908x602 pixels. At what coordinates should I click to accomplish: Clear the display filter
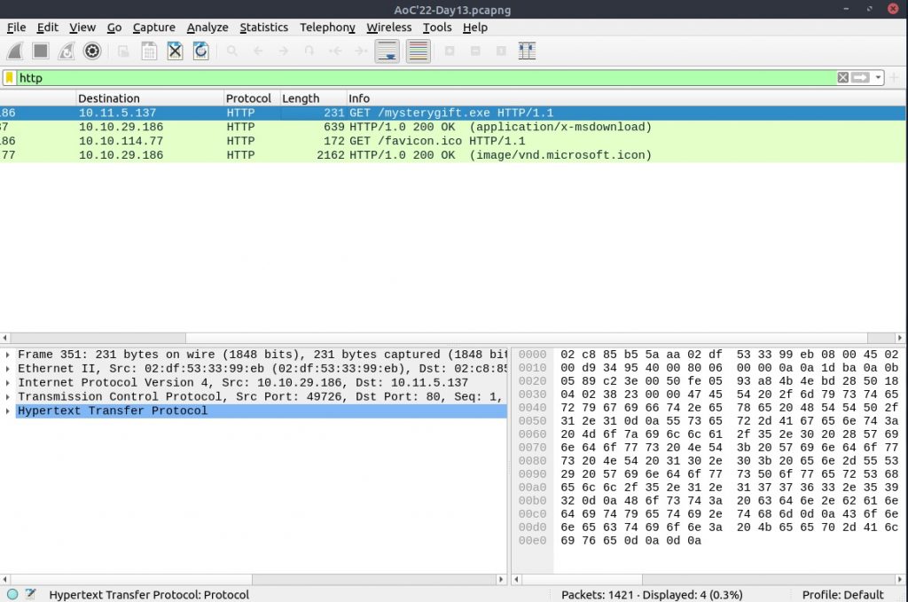[842, 78]
